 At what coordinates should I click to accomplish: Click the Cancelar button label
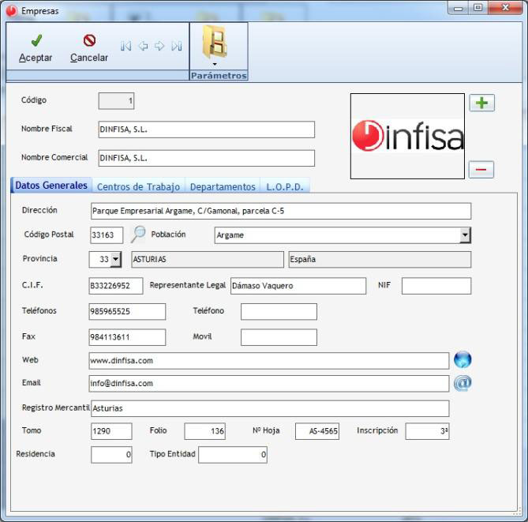(x=89, y=58)
